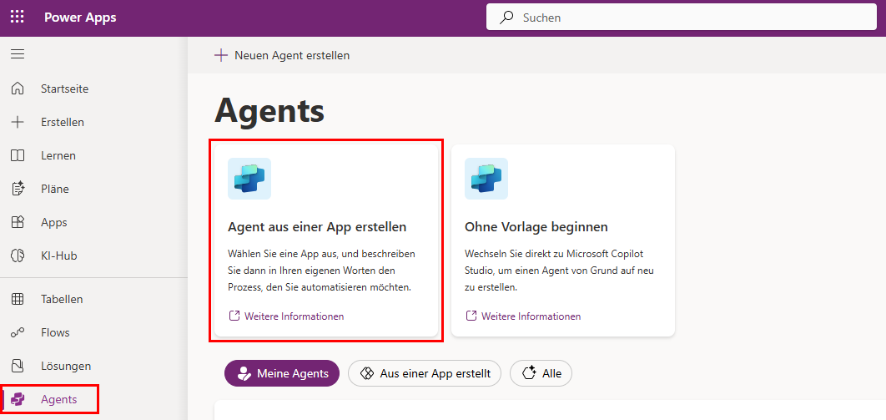Click the Lernen book icon
Screen dimensions: 886x420
(x=18, y=155)
